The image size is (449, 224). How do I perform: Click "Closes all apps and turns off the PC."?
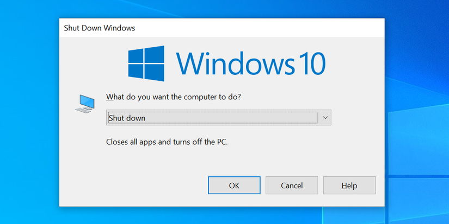click(167, 142)
